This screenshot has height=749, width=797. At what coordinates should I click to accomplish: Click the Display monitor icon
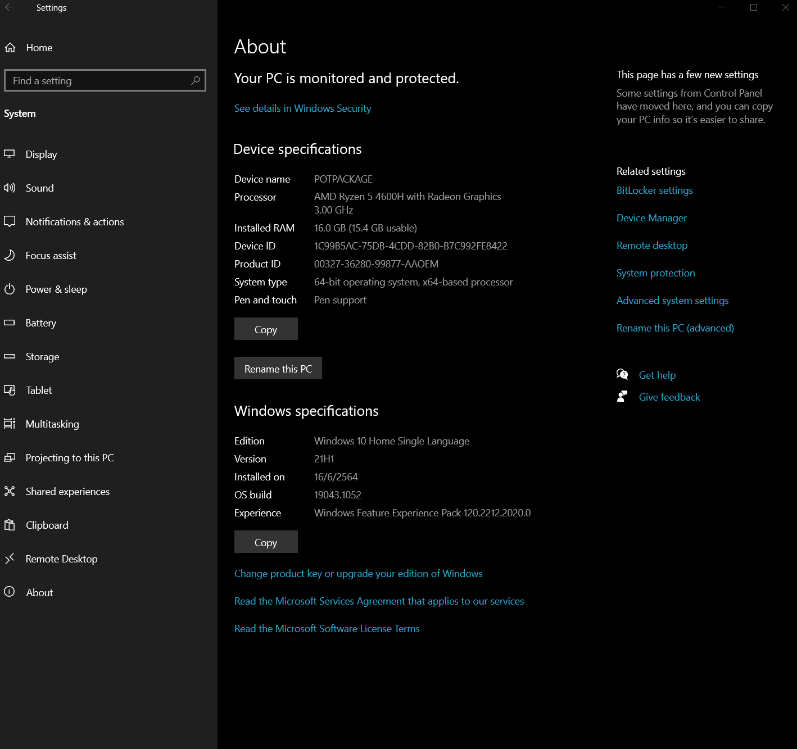[x=10, y=153]
